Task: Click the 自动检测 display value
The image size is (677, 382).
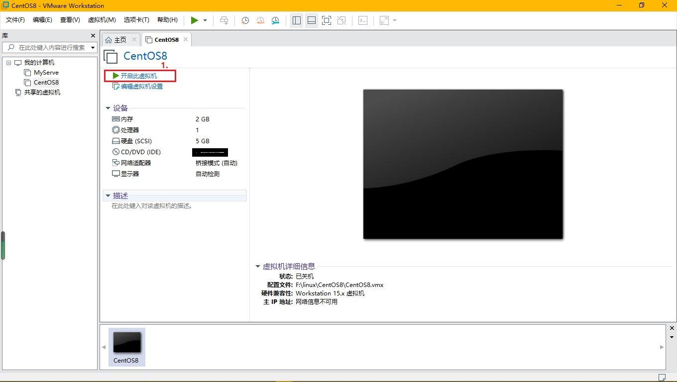Action: (208, 174)
